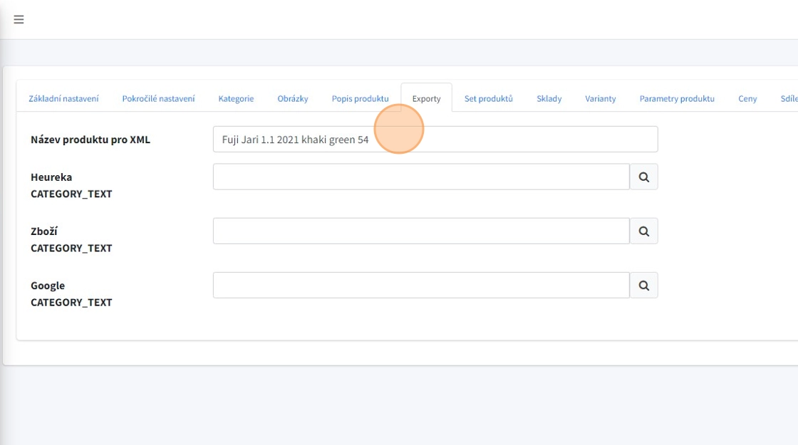Switch to the Základní nastavení tab
This screenshot has height=445, width=798.
63,98
